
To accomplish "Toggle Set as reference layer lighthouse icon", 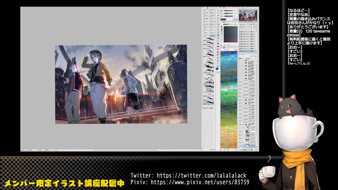I will point(242,58).
